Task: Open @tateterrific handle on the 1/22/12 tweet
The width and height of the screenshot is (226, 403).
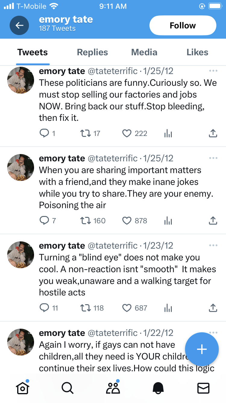Action: pyautogui.click(x=112, y=333)
